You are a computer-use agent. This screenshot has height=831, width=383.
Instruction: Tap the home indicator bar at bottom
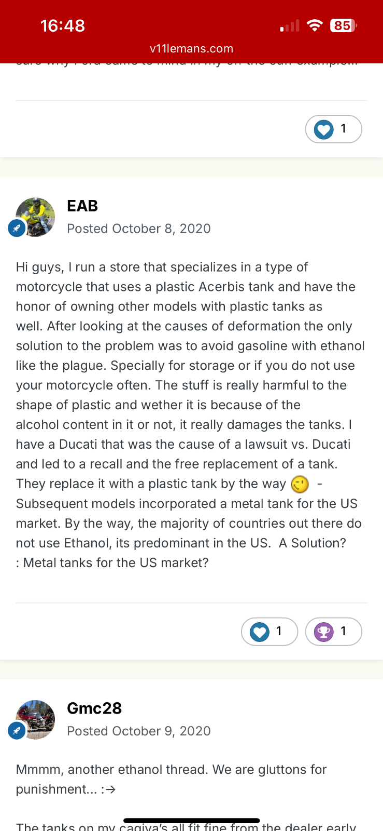pyautogui.click(x=191, y=821)
